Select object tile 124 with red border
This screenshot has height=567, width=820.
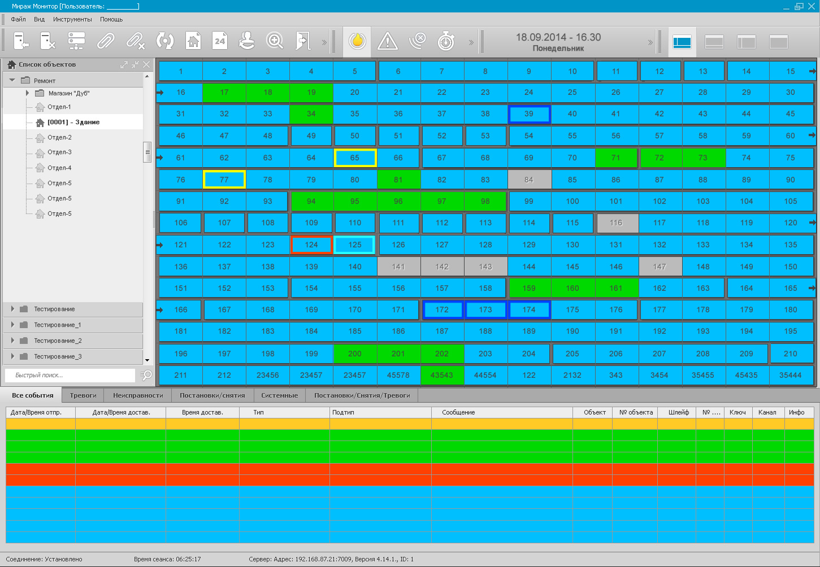click(x=311, y=245)
